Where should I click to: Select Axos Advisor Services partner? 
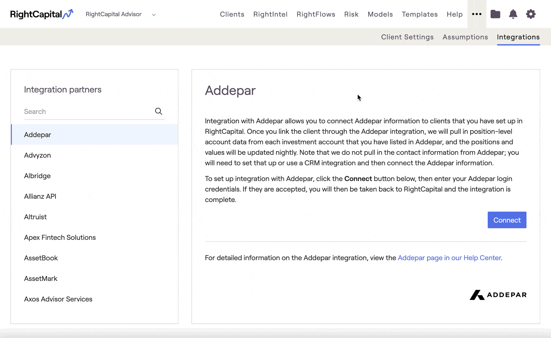(x=58, y=299)
